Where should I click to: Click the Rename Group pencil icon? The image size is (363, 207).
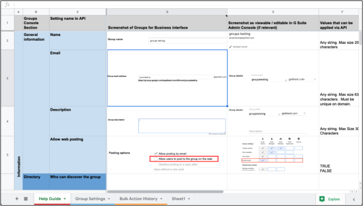click(231, 47)
